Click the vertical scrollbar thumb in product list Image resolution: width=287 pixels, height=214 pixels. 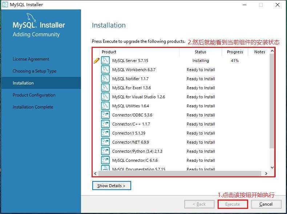click(272, 101)
